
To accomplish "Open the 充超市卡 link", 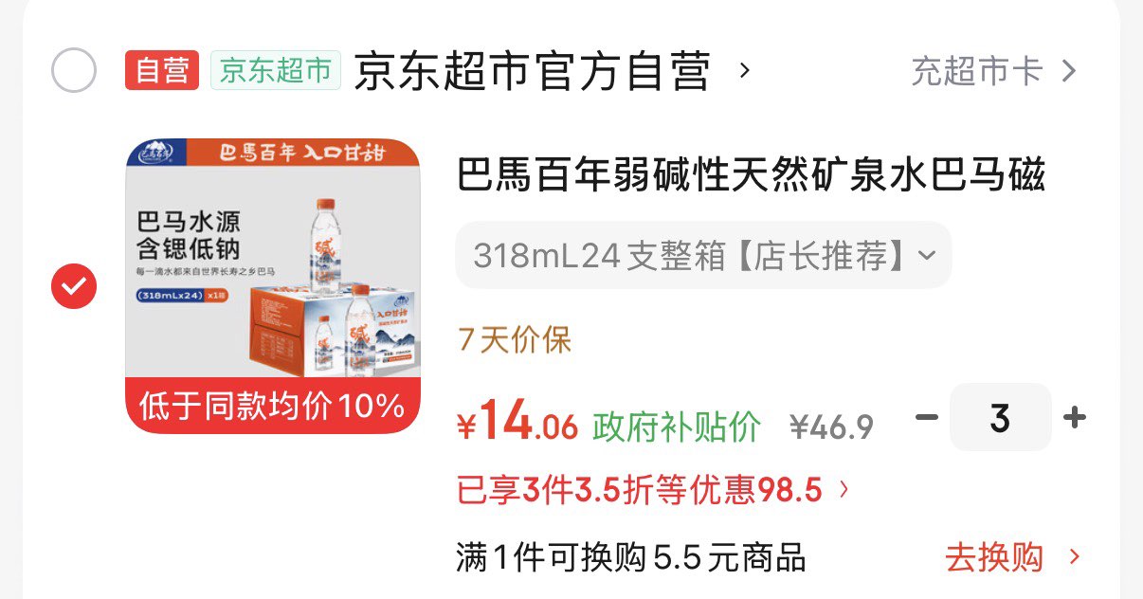I will 978,71.
